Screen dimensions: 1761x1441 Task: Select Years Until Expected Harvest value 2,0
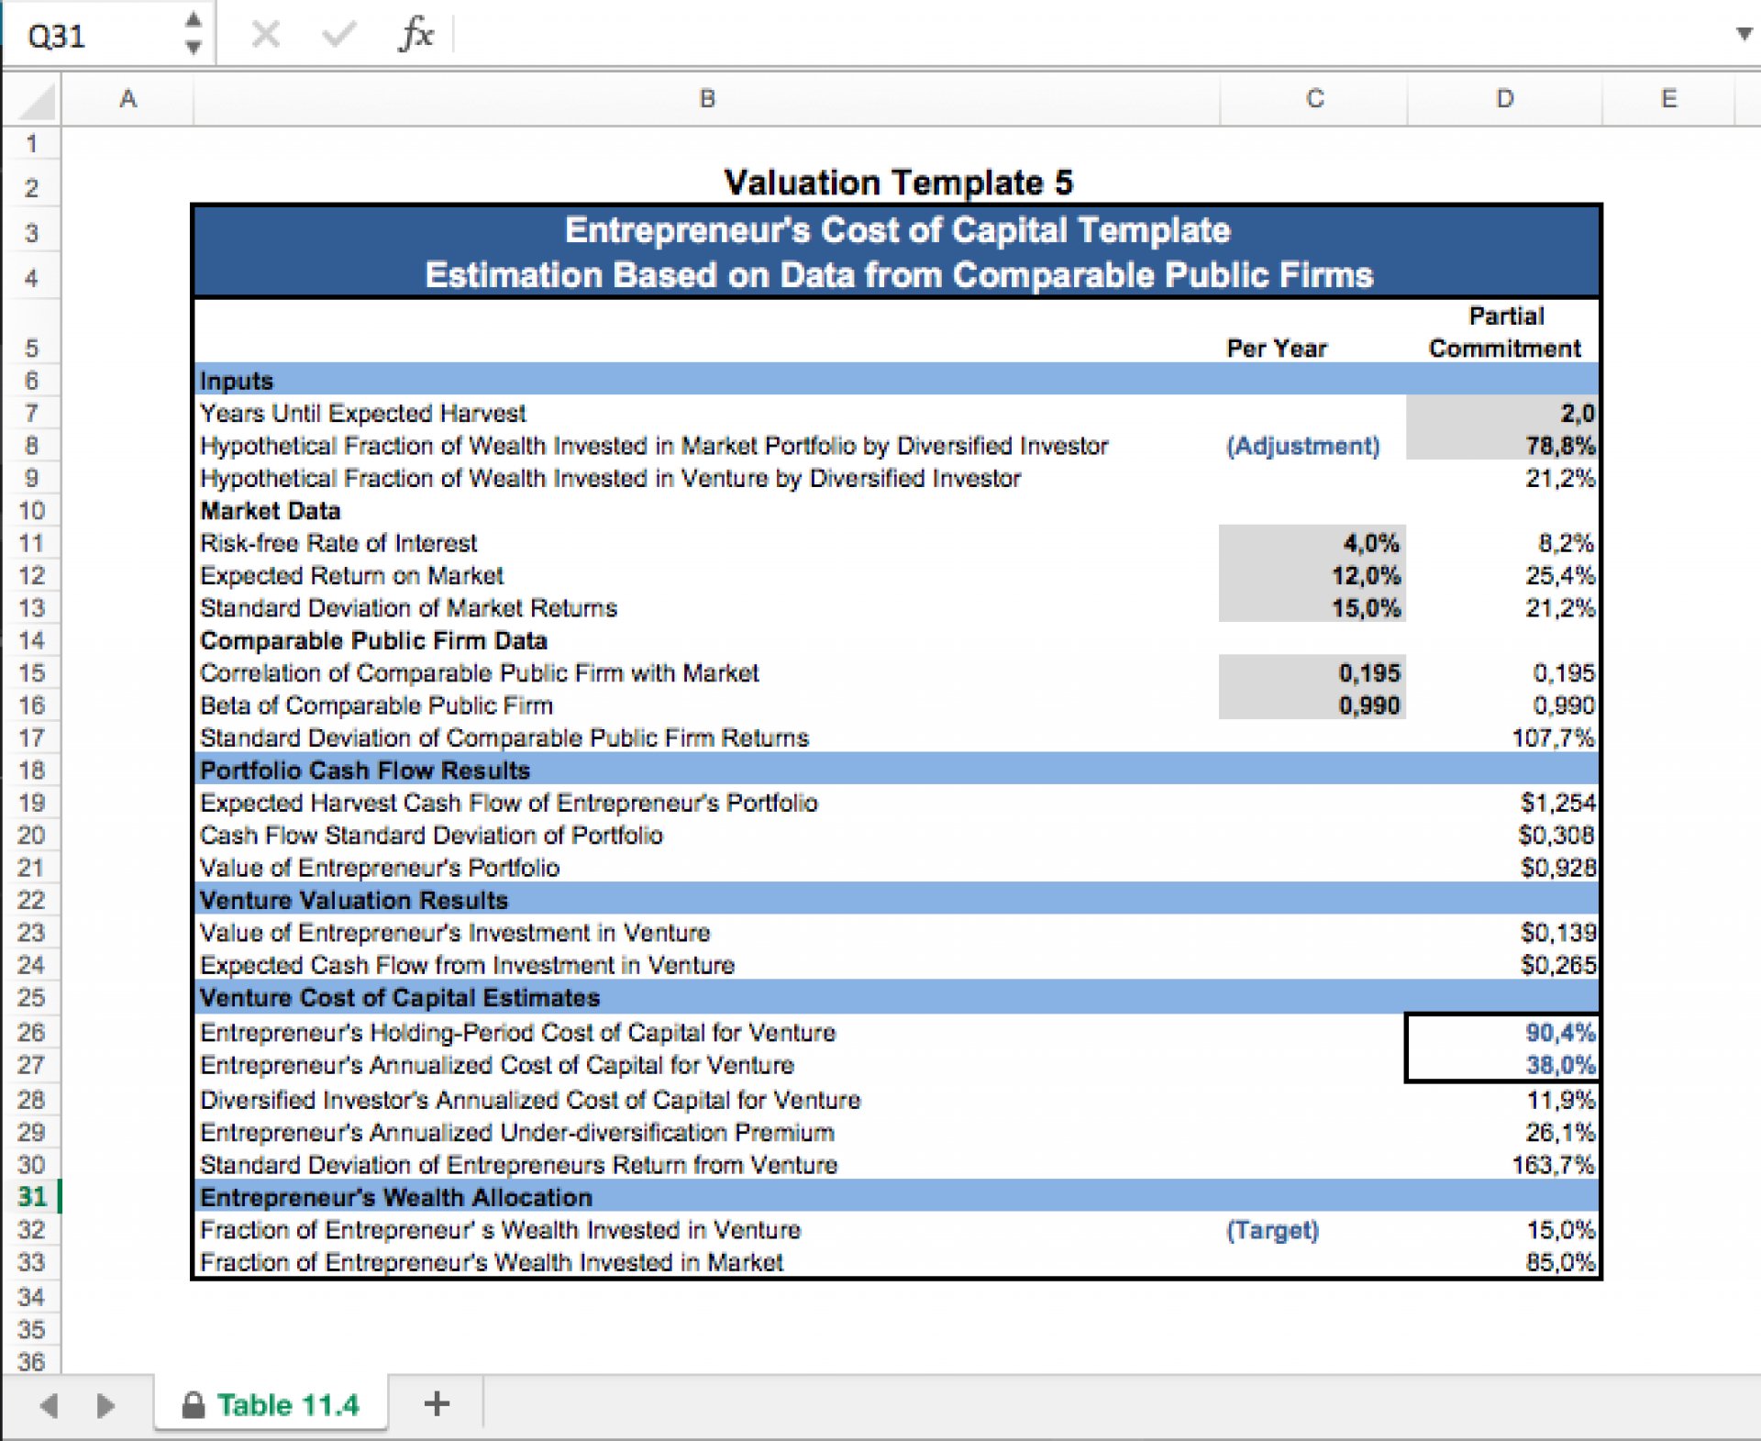pyautogui.click(x=1503, y=413)
